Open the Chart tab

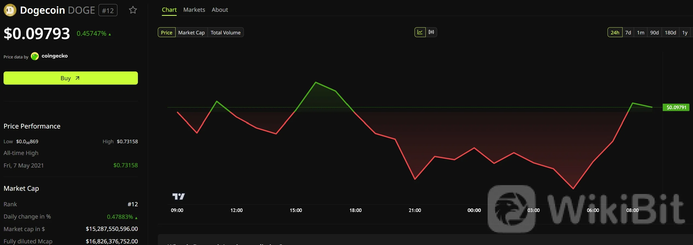(x=169, y=10)
